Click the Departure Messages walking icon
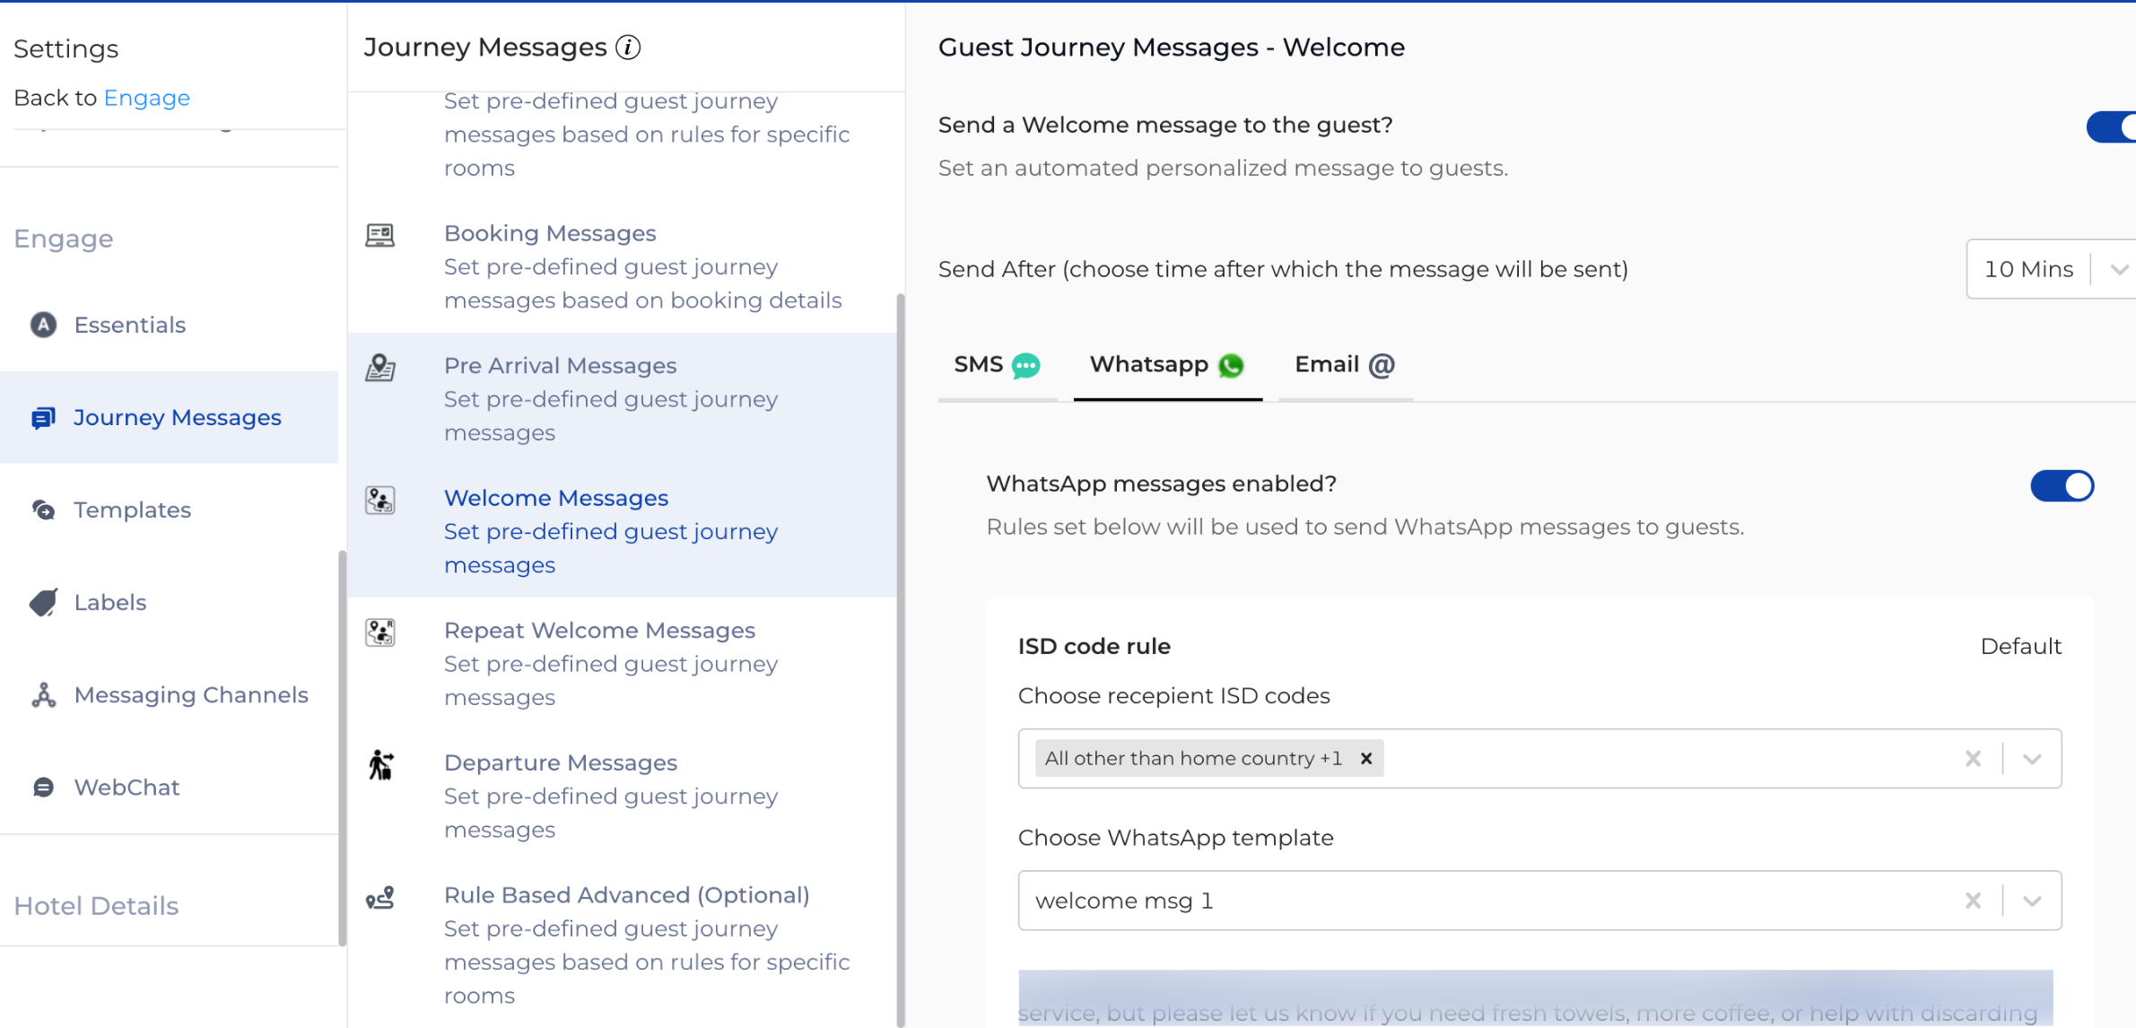This screenshot has height=1028, width=2136. click(380, 764)
